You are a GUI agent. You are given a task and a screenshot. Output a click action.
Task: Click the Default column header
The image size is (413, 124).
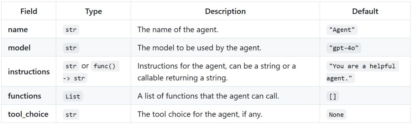pos(365,12)
